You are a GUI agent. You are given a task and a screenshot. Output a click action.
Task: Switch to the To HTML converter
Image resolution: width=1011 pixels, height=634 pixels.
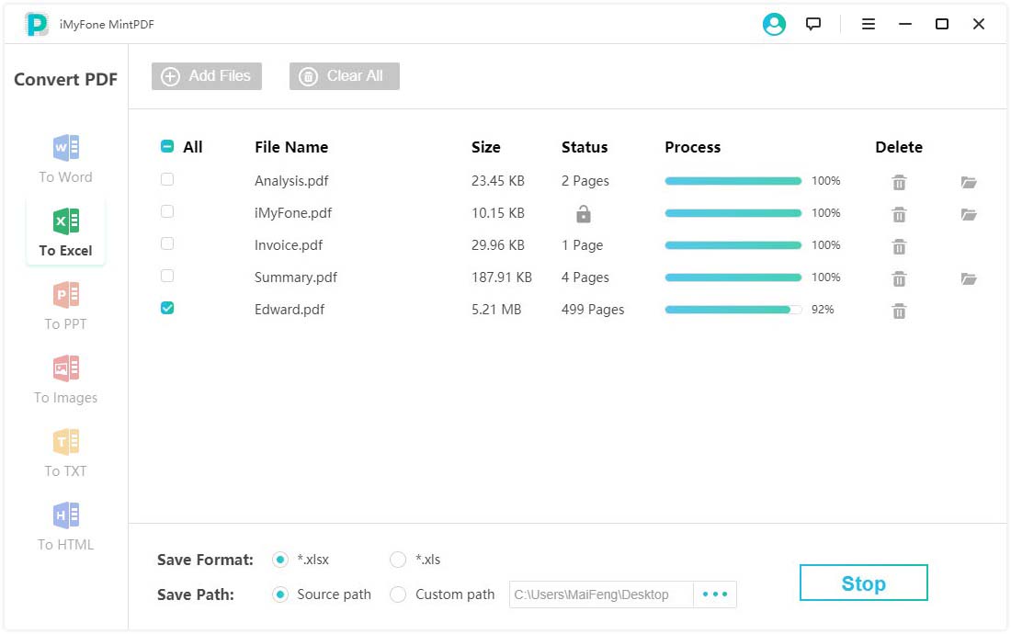[65, 526]
